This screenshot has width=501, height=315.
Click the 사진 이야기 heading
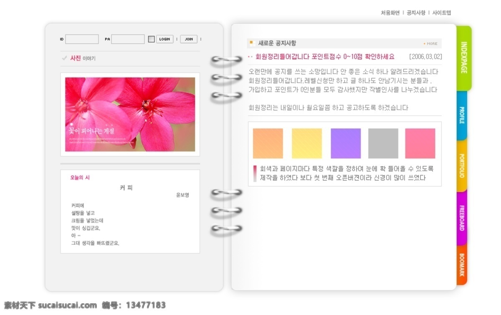[83, 58]
